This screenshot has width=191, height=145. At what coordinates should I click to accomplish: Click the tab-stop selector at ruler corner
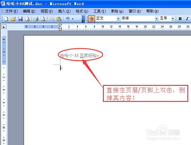4,27
